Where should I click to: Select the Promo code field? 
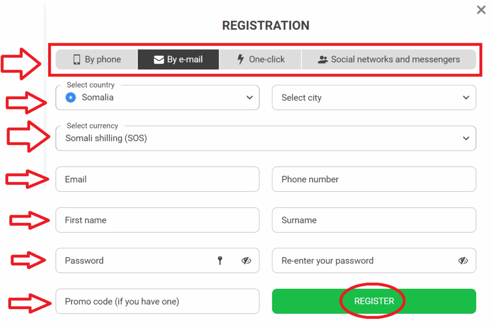point(157,301)
